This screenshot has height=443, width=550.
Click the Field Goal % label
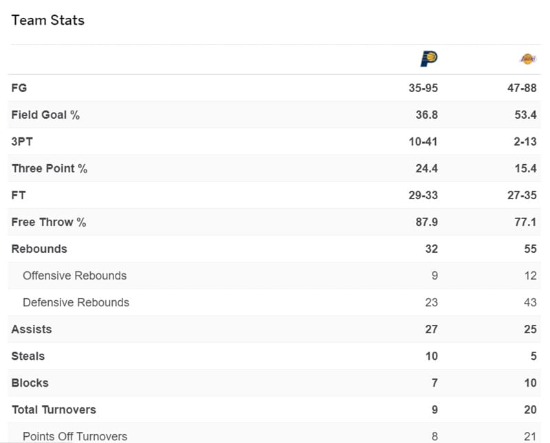45,115
